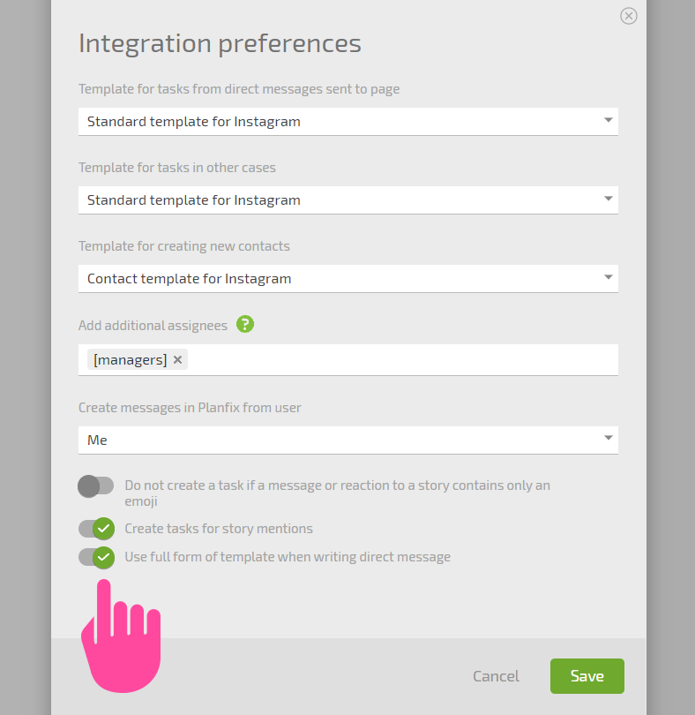Click the green help icon beside assignees
The image size is (695, 715).
point(244,324)
